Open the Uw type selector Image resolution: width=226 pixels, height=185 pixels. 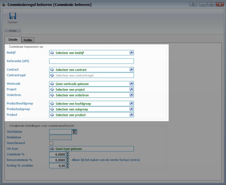[x=91, y=149]
